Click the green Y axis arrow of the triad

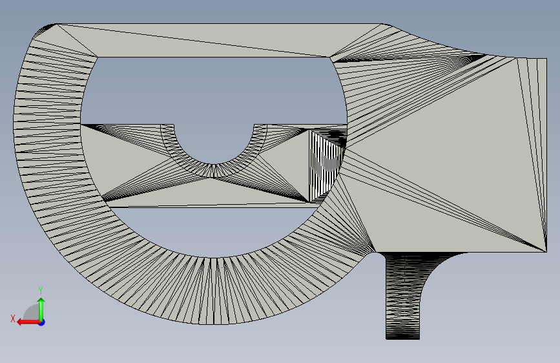point(41,309)
